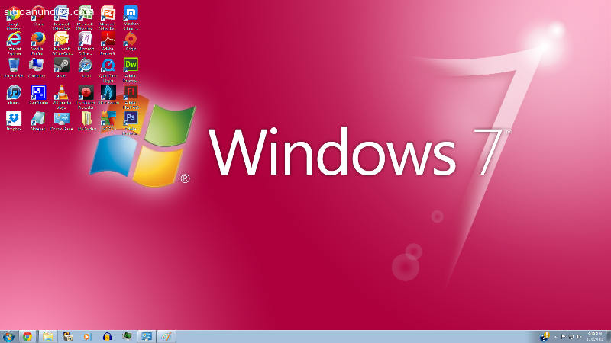Click the green monitor taskbar icon

[127, 336]
